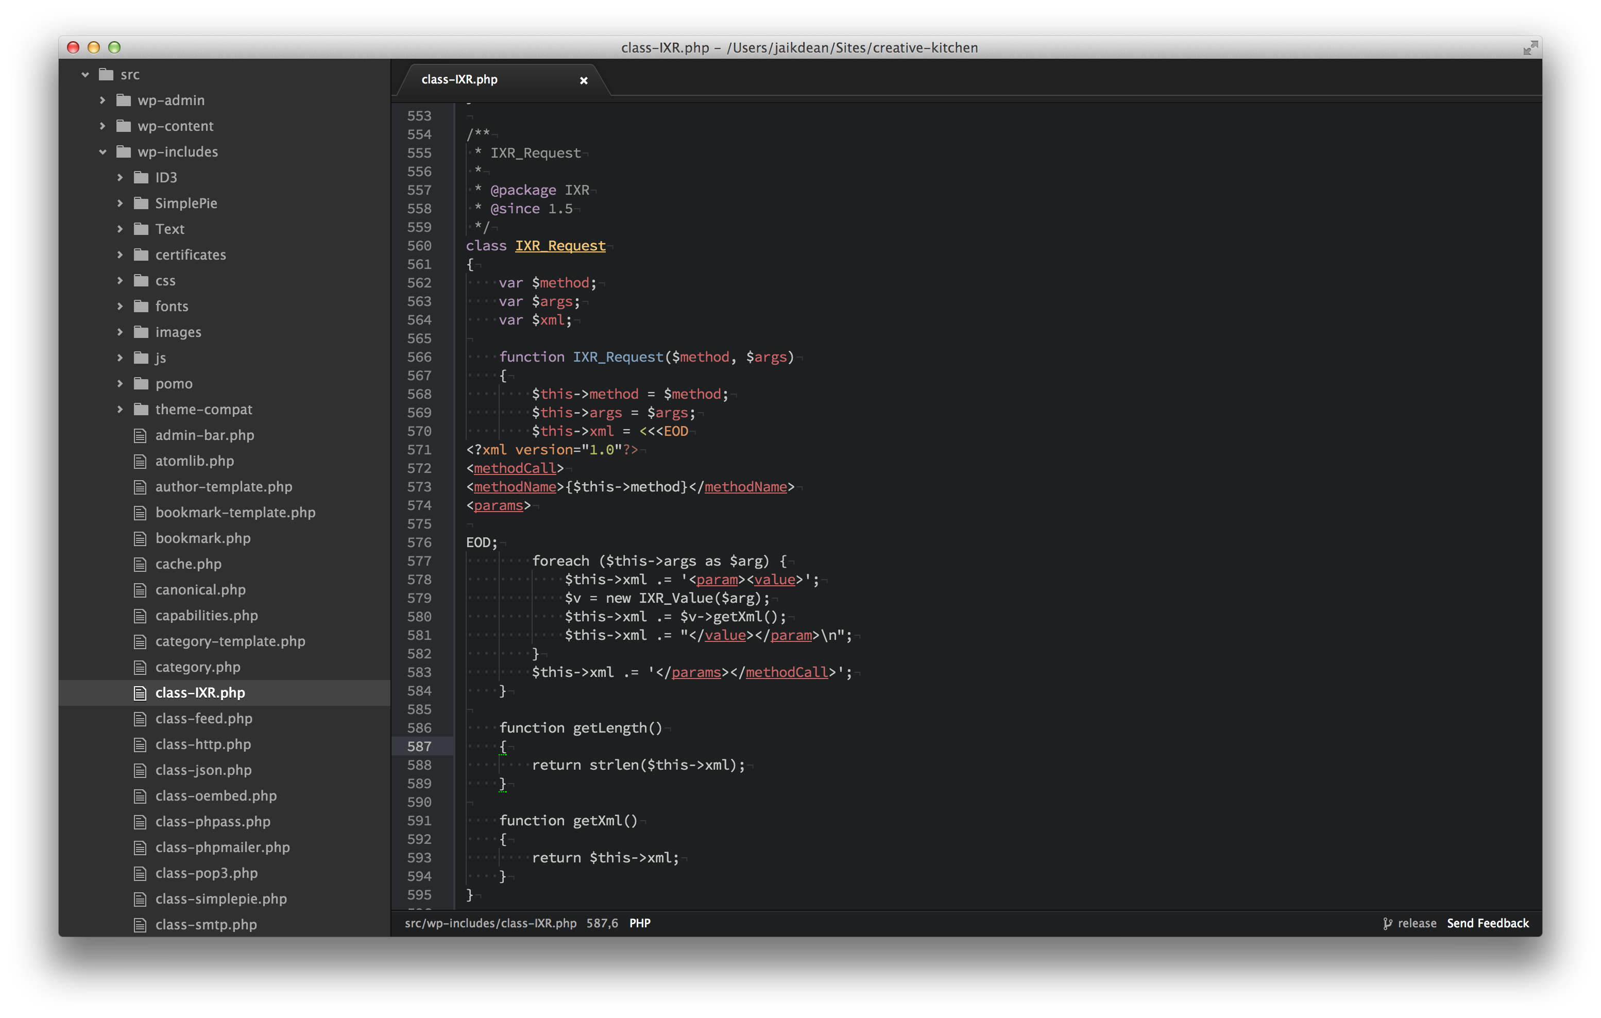Screen dimensions: 1601x1018
Task: Select the images folder label
Action: [178, 332]
